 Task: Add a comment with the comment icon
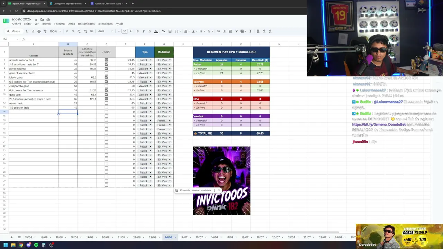(224, 31)
